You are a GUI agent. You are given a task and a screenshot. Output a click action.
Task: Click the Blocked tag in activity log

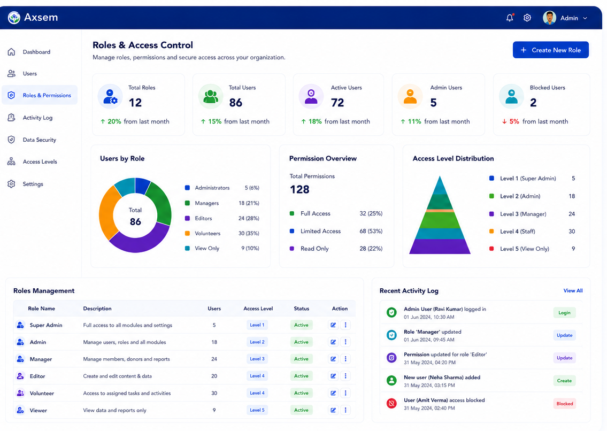click(x=564, y=404)
